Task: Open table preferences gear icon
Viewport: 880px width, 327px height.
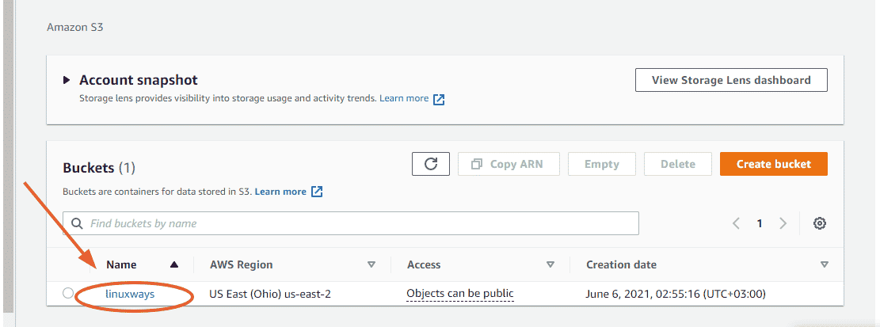Action: 819,223
